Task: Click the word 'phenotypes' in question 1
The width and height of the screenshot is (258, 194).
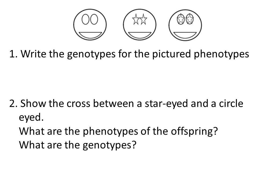Action: pyautogui.click(x=221, y=54)
